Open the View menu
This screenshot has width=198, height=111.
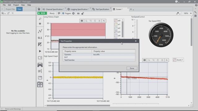[23, 5]
